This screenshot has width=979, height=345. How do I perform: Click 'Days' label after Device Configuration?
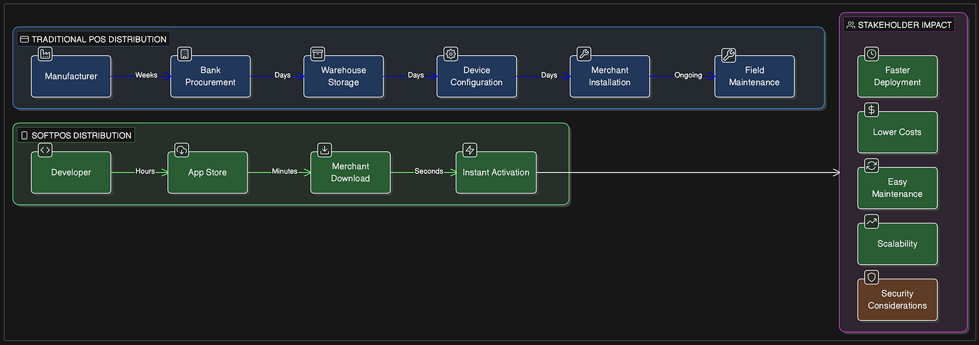point(549,75)
